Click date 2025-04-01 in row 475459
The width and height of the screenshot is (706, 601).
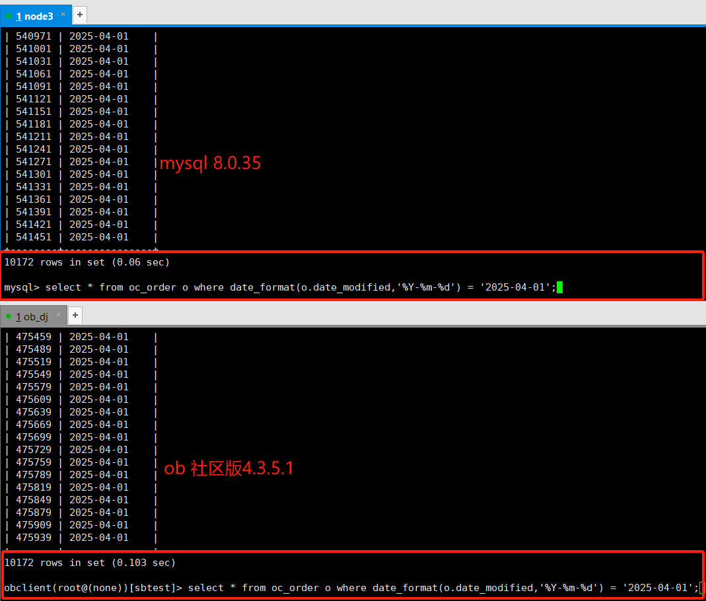coord(99,337)
